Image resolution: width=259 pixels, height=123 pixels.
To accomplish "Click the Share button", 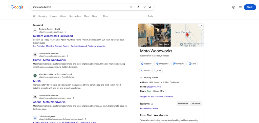I will pyautogui.click(x=145, y=71).
